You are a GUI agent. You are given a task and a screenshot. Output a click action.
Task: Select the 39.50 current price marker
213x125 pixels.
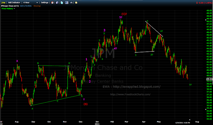click(x=209, y=79)
